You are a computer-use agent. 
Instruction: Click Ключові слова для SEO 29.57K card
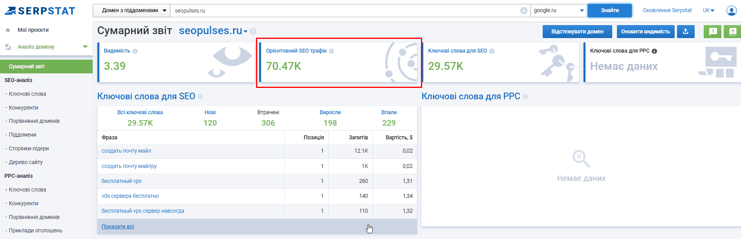pyautogui.click(x=500, y=62)
